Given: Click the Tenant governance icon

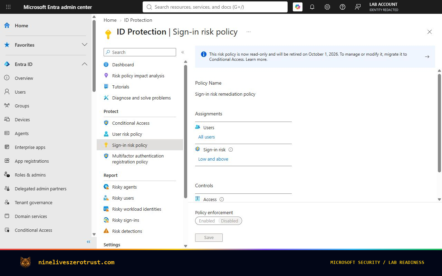Looking at the screenshot, I should tap(7, 202).
